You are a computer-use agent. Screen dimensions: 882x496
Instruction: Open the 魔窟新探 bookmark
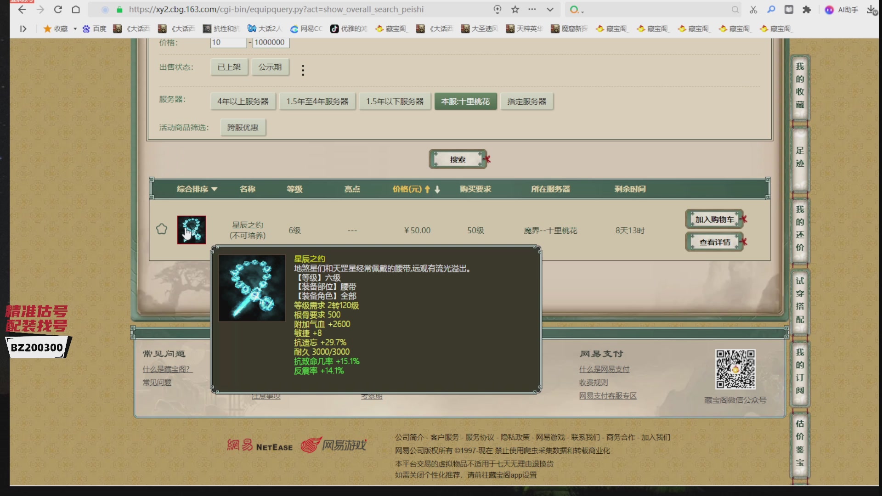tap(569, 28)
